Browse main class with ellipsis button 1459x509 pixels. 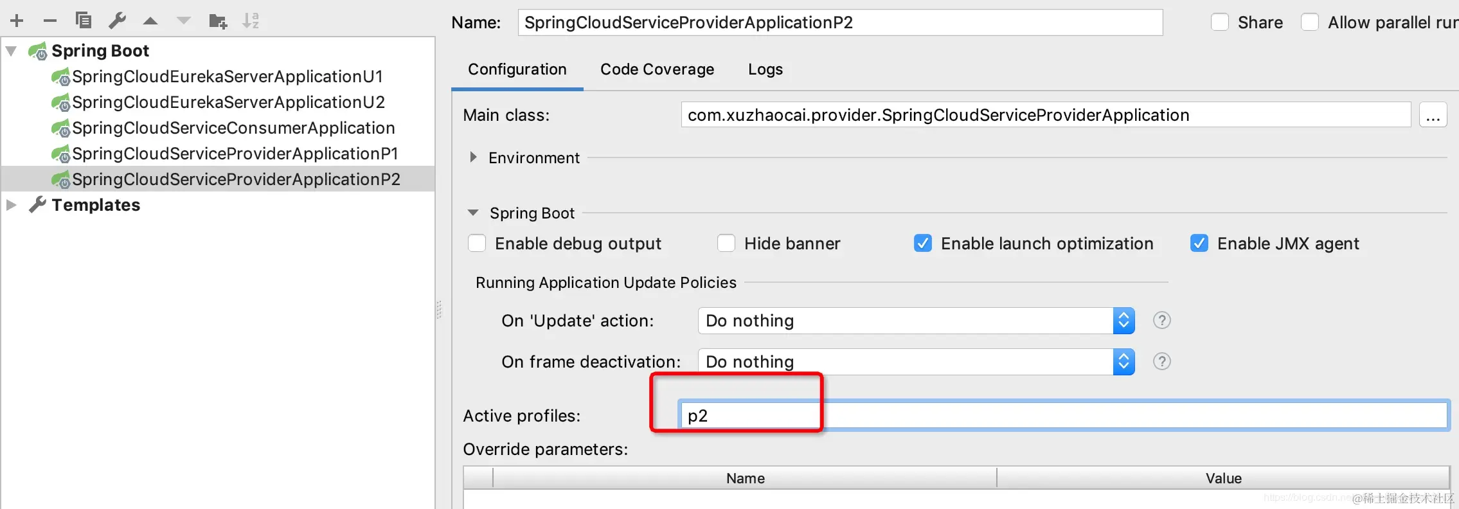(1433, 115)
